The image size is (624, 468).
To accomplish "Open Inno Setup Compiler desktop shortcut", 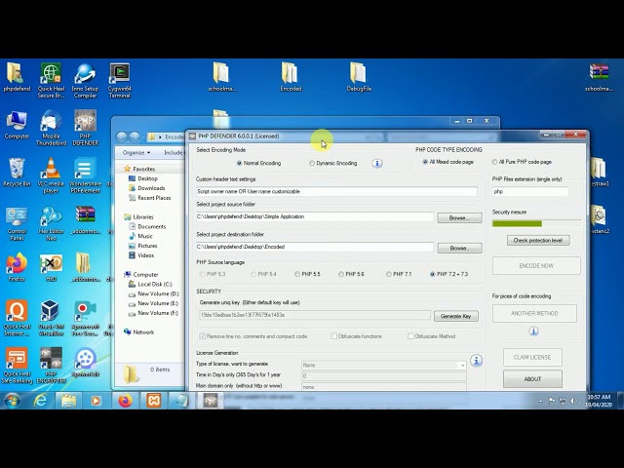I will 85,80.
